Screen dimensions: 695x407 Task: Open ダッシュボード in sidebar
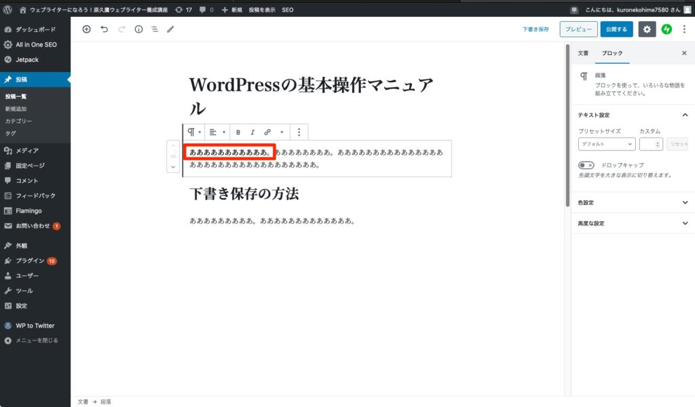(35, 29)
